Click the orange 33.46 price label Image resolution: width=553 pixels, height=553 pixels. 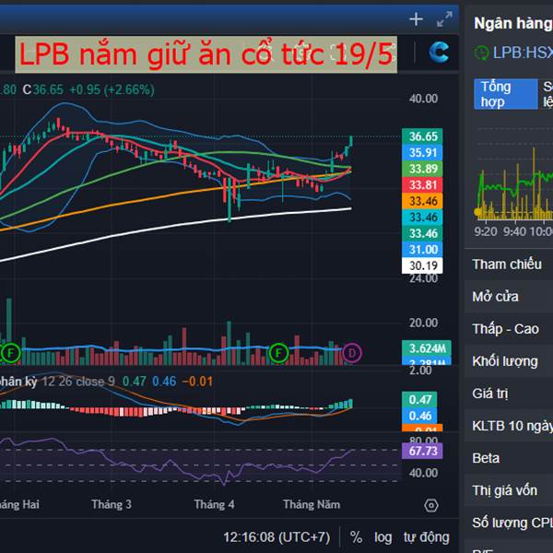(x=422, y=201)
